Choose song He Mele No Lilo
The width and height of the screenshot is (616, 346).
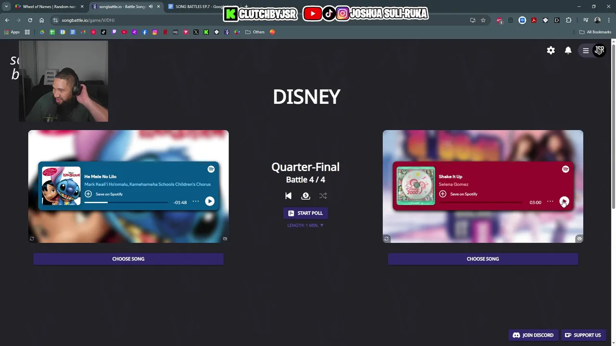128,259
